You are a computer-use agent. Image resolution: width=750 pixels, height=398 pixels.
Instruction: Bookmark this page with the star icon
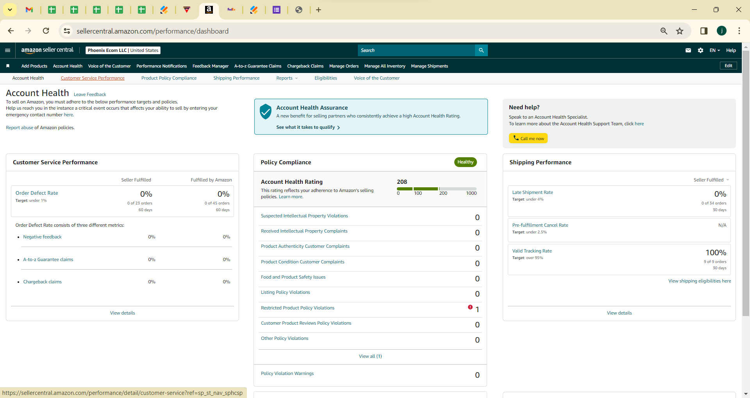point(680,31)
